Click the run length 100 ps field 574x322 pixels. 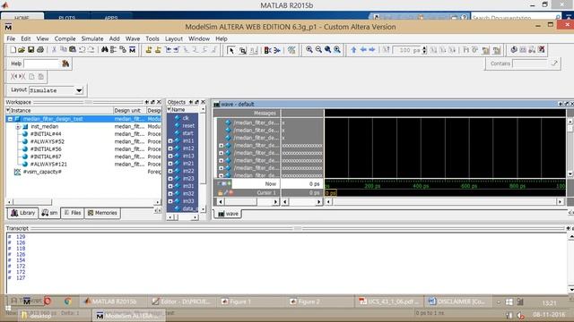pyautogui.click(x=407, y=50)
